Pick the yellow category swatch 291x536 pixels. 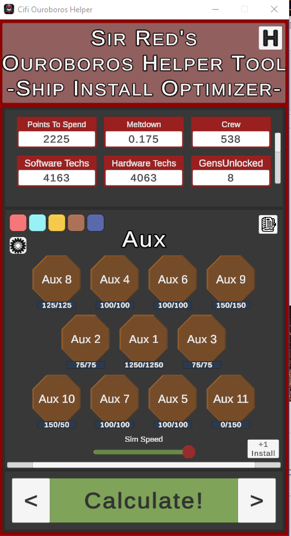57,223
